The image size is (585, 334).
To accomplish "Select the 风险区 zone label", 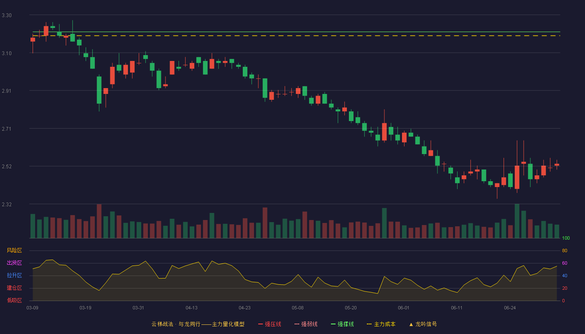I will point(14,250).
